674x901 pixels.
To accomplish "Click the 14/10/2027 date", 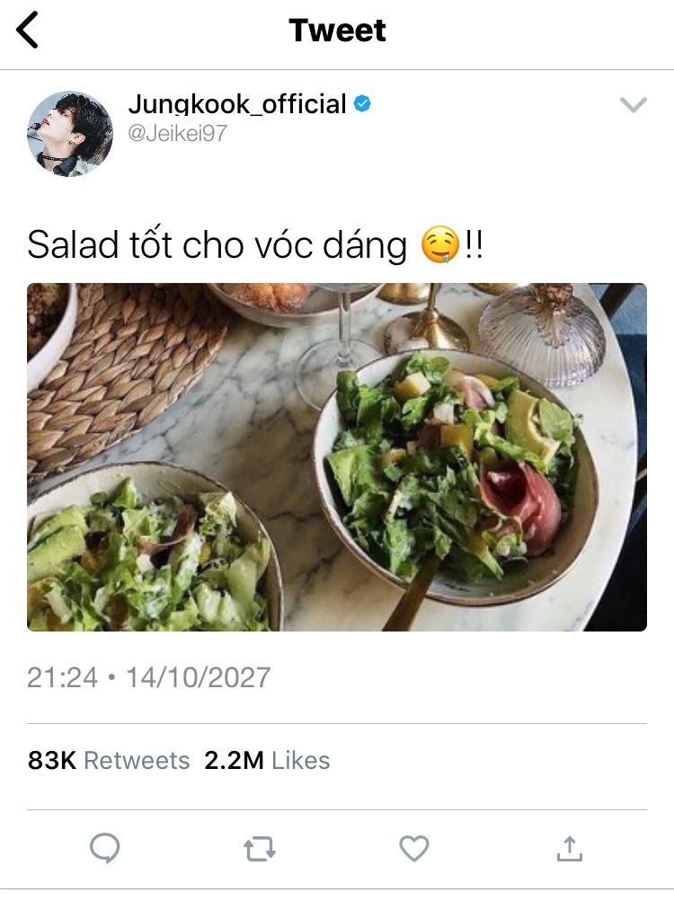I will 198,677.
